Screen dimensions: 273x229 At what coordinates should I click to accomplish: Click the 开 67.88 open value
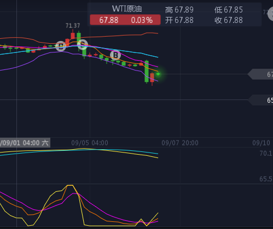coord(179,20)
